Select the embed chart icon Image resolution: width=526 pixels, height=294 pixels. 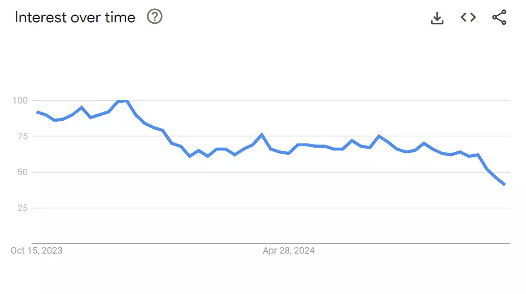click(468, 17)
